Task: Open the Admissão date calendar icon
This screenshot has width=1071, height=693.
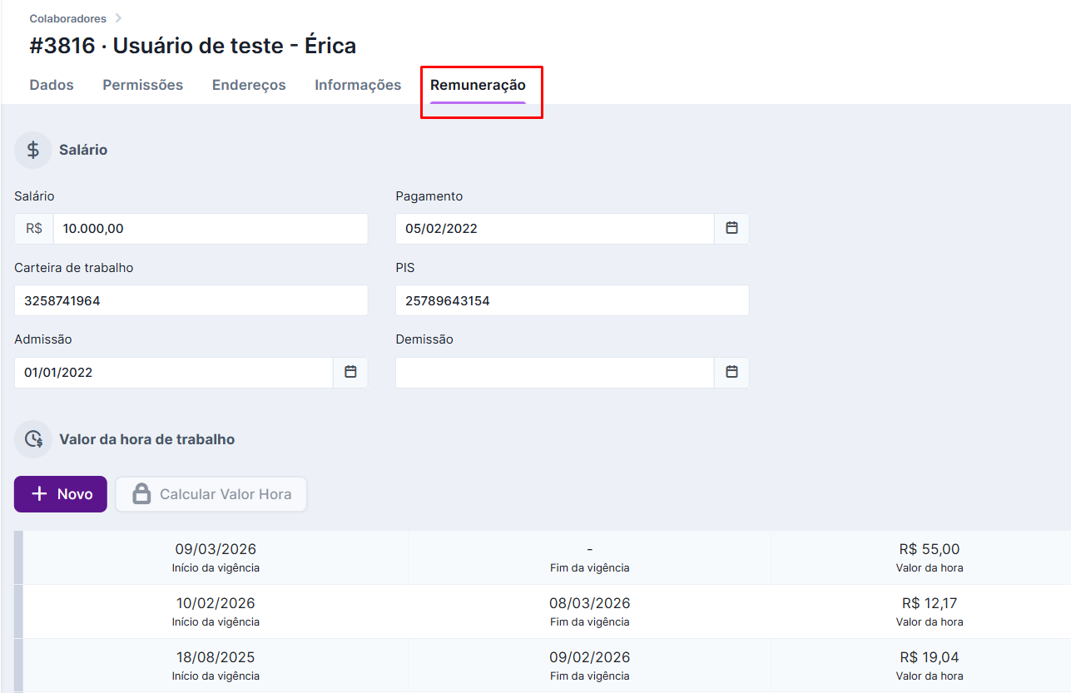Action: click(350, 372)
